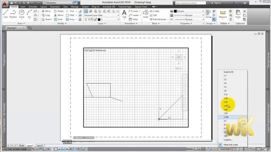This screenshot has height=152, width=271.
Task: Open the DesignCenter side palette
Action: click(268, 60)
